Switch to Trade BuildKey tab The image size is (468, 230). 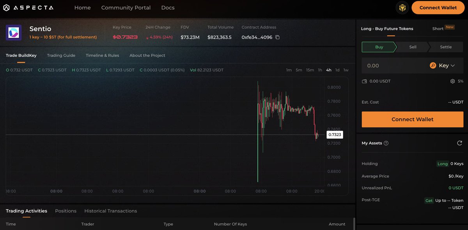(x=21, y=55)
